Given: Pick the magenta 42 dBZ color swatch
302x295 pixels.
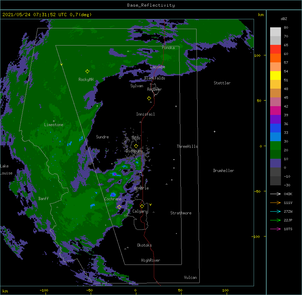Looking at the screenshot, I should pyautogui.click(x=275, y=110).
